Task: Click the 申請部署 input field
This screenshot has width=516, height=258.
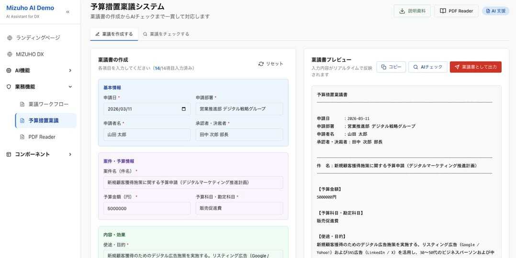Action: point(239,109)
